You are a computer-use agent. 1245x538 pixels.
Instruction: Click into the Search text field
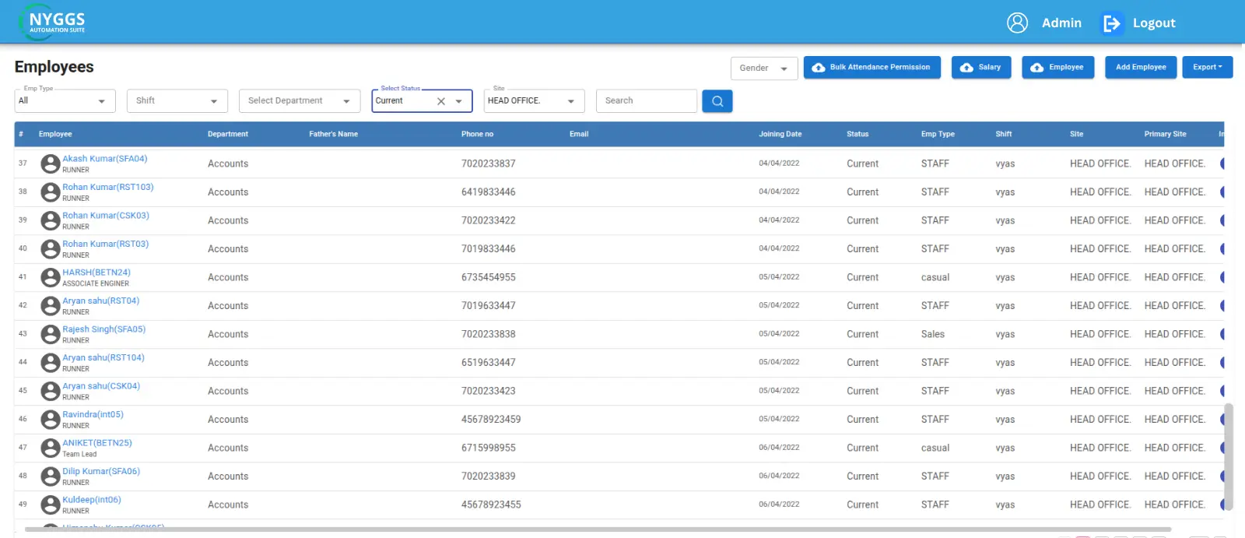[646, 101]
